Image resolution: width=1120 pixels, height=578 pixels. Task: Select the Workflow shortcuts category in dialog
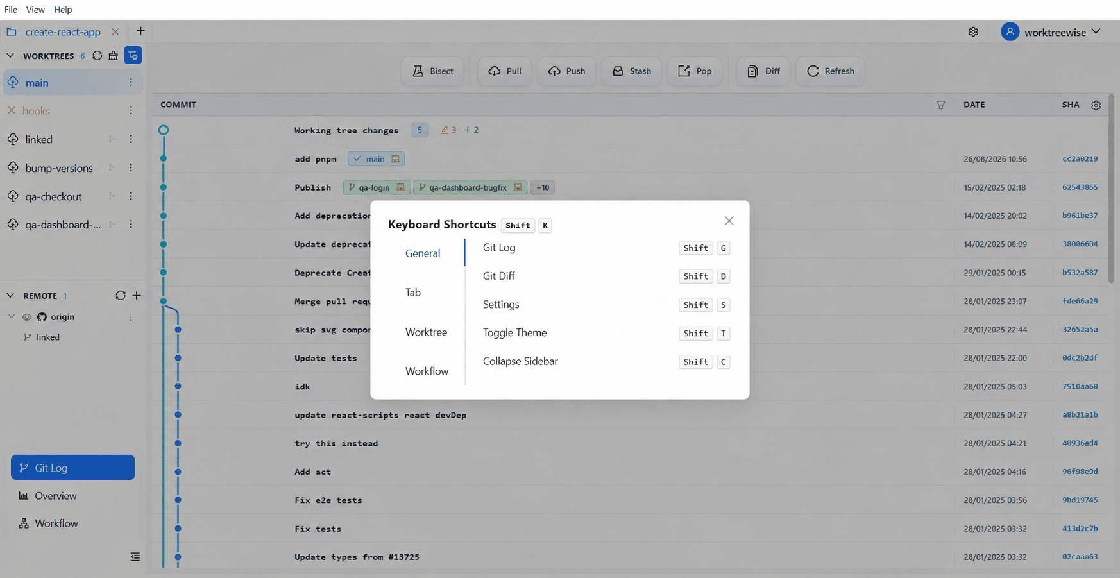tap(427, 371)
